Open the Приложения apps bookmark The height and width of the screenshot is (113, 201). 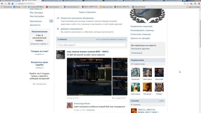[x=6, y=7]
